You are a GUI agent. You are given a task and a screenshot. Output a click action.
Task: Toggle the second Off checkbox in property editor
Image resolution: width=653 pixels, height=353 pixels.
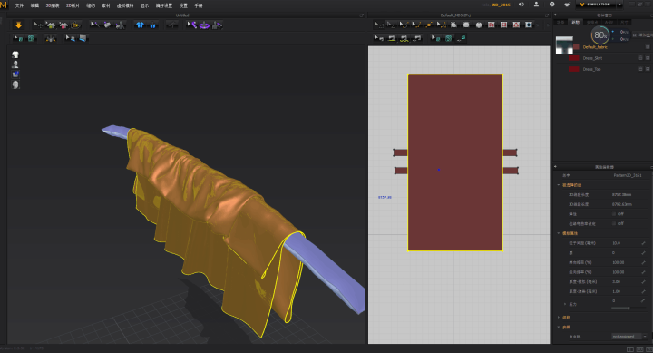(x=614, y=223)
